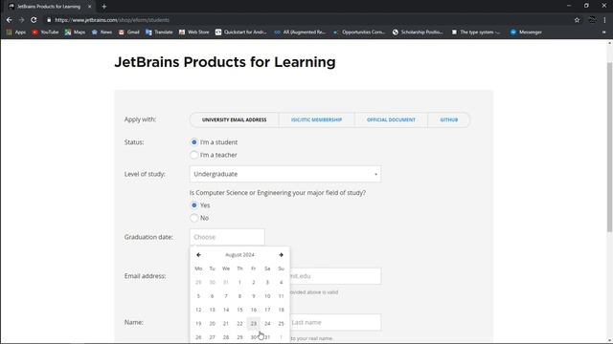
Task: Open the Gmail bookmark
Action: pos(129,32)
